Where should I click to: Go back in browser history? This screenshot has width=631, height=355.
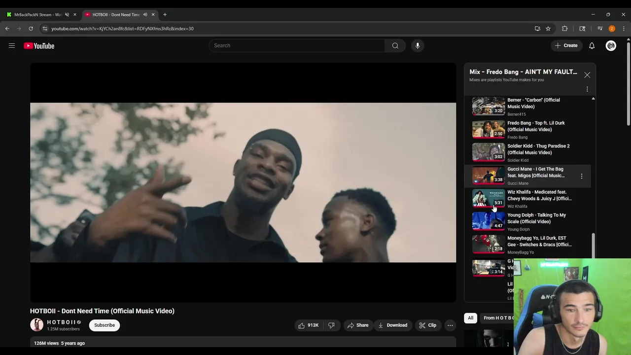(x=7, y=29)
